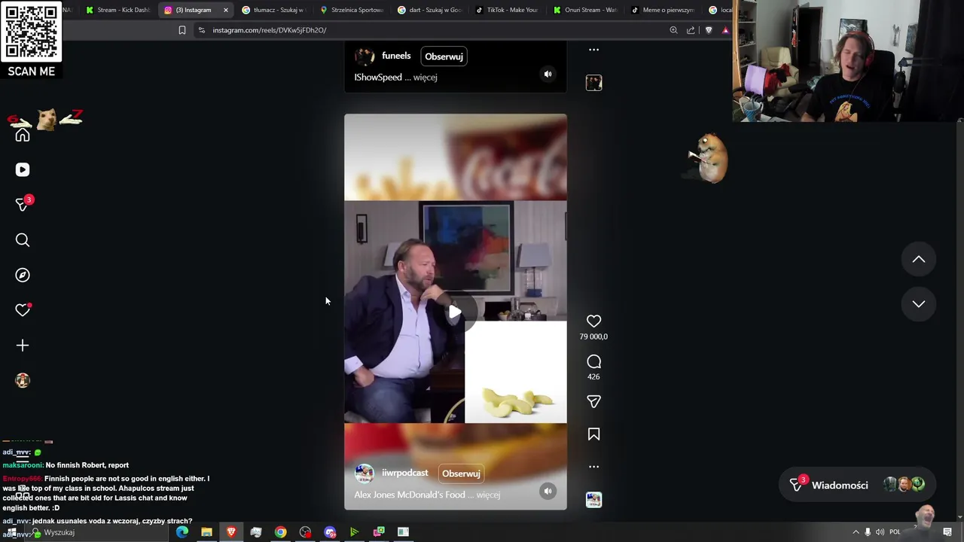Open Brave Shields lion icon

point(709,30)
